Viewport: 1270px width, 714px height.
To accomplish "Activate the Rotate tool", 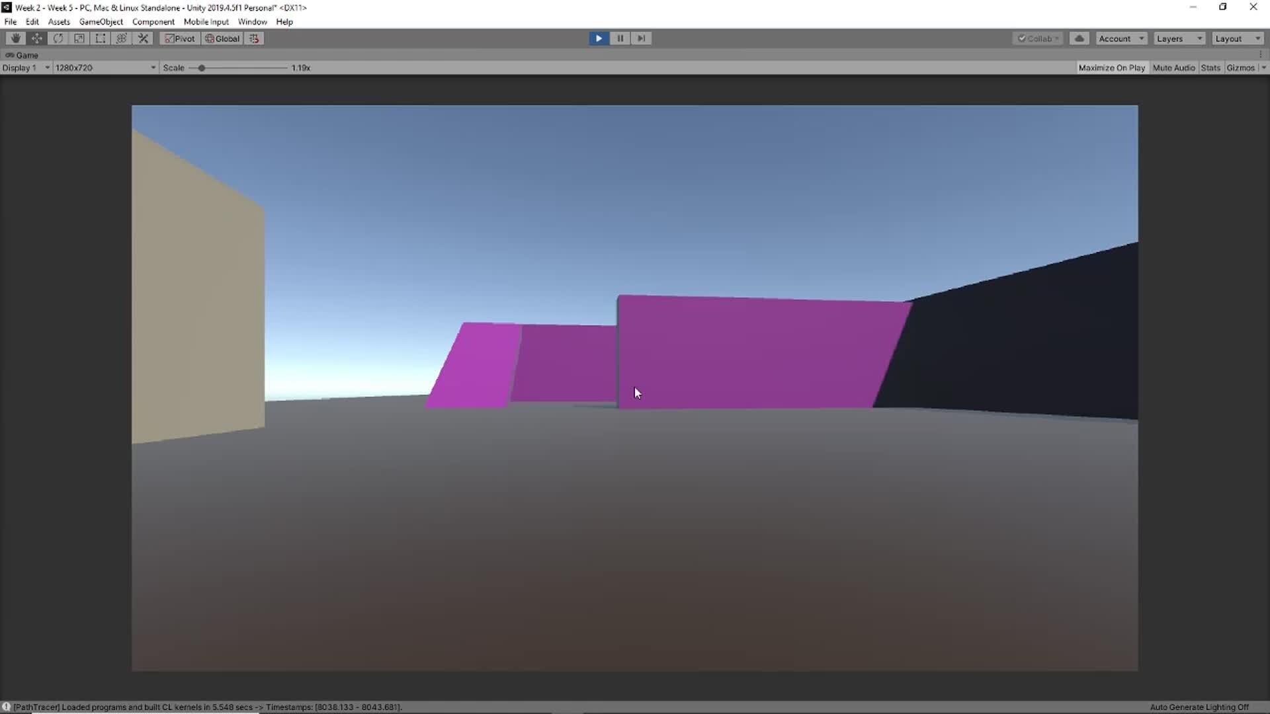I will [58, 38].
